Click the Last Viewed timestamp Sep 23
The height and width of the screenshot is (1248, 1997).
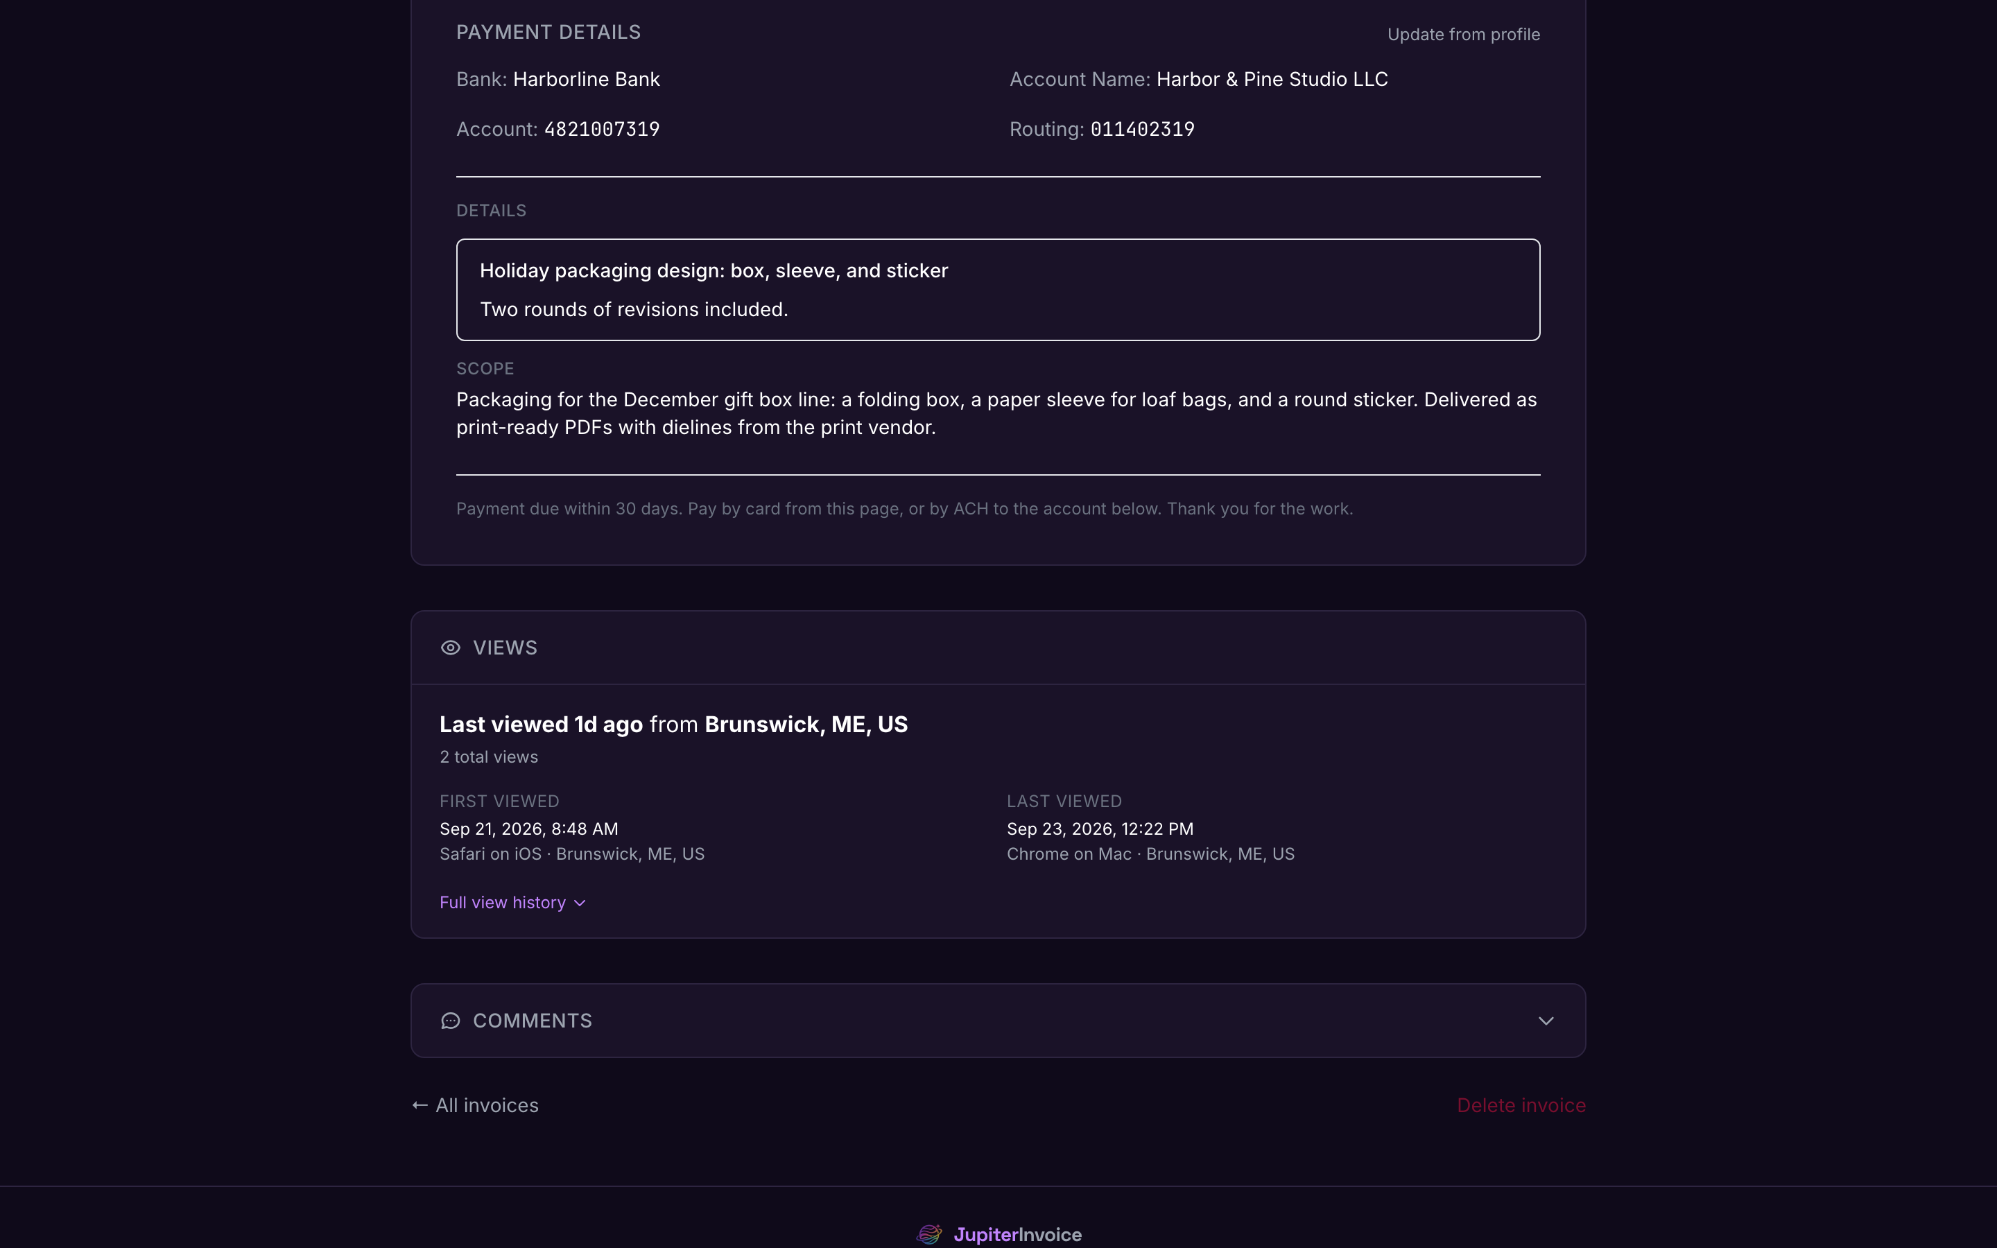pos(1100,829)
